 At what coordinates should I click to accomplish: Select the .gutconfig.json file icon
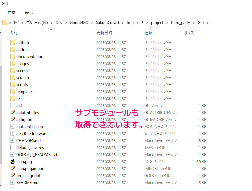coord(12,127)
